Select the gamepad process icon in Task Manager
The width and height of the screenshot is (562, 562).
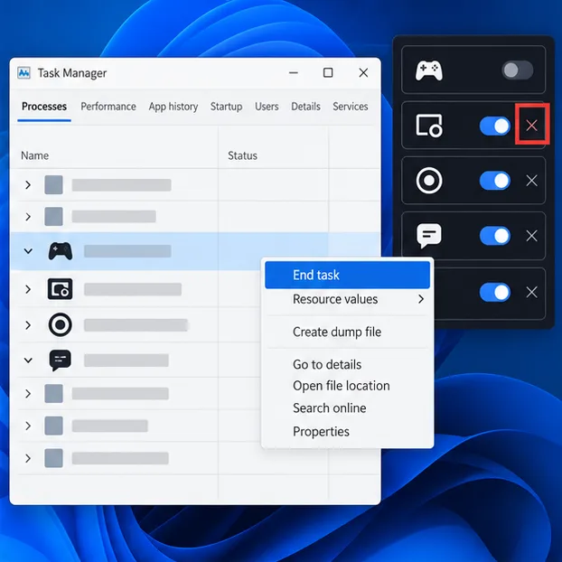[61, 251]
